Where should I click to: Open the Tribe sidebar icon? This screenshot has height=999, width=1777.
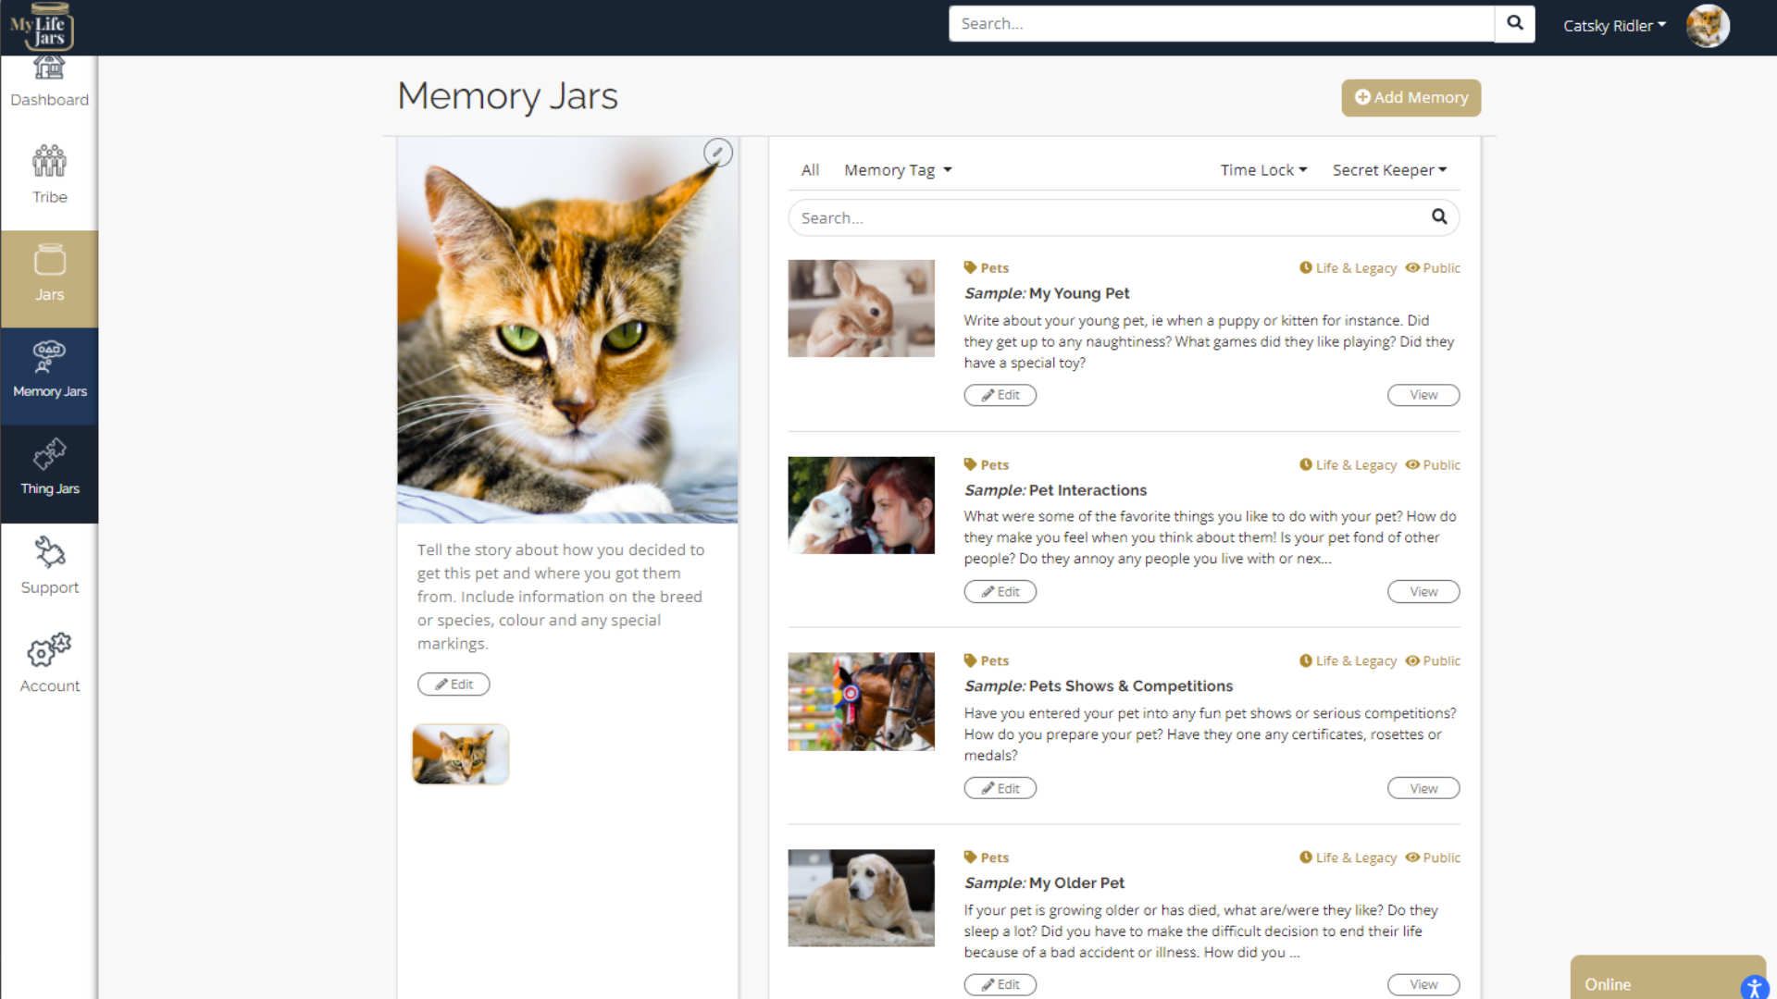[x=49, y=161]
